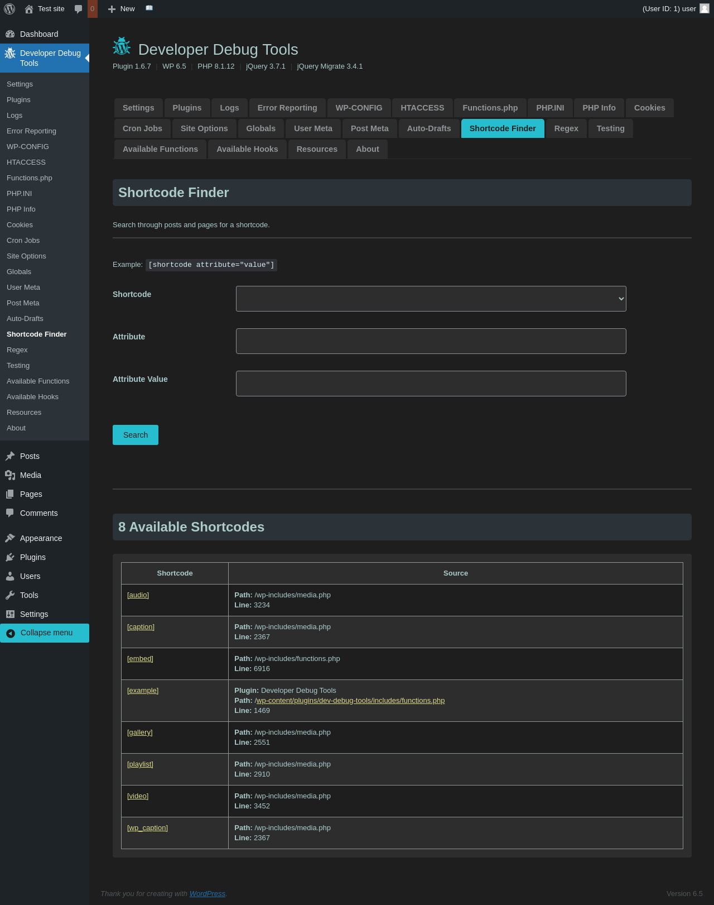Open the comments bubble in admin bar
This screenshot has height=905, width=714.
pyautogui.click(x=79, y=9)
